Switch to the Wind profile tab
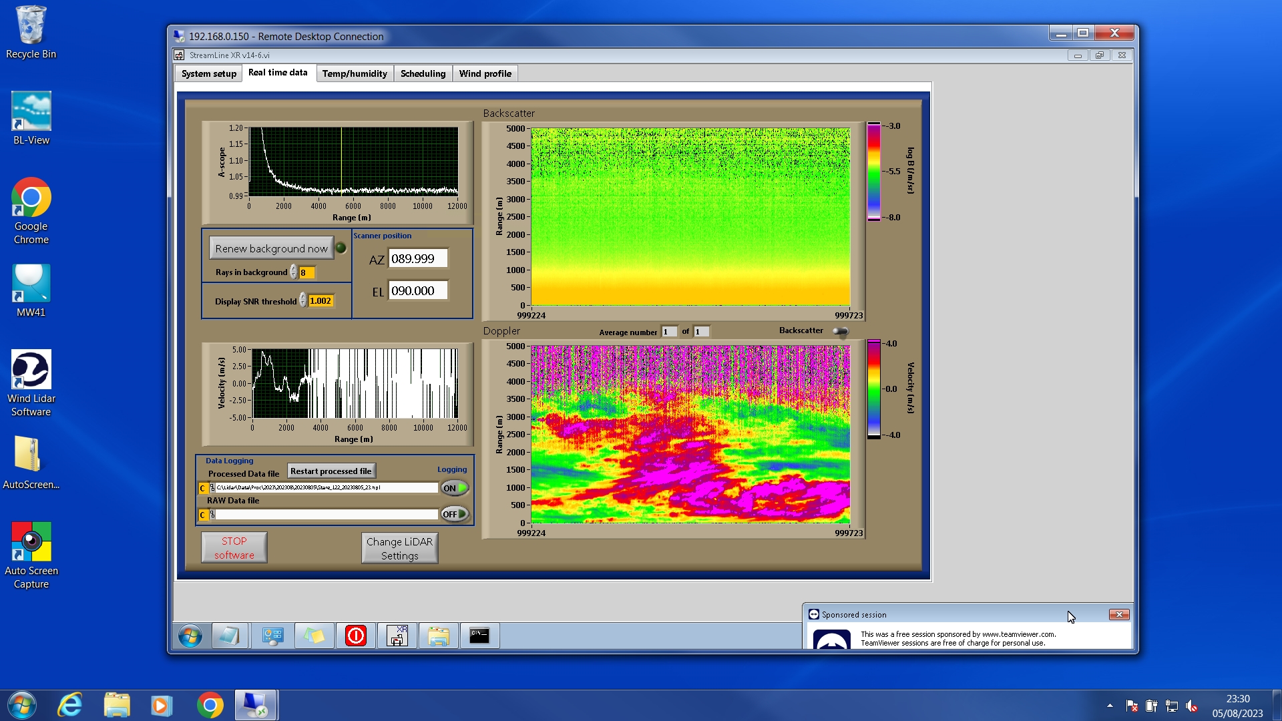Screen dimensions: 1282x721 pos(485,73)
